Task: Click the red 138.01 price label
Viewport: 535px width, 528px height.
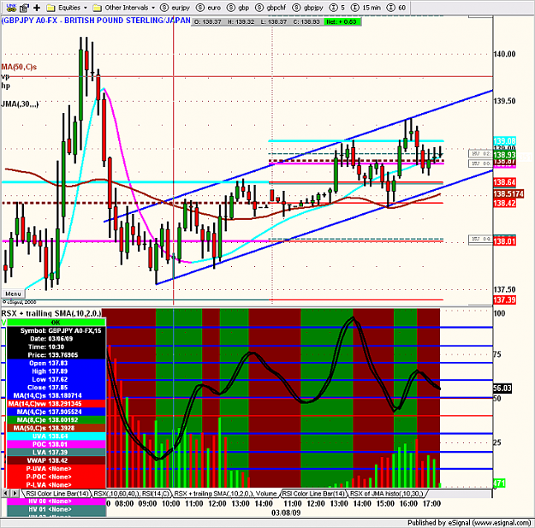Action: (504, 241)
